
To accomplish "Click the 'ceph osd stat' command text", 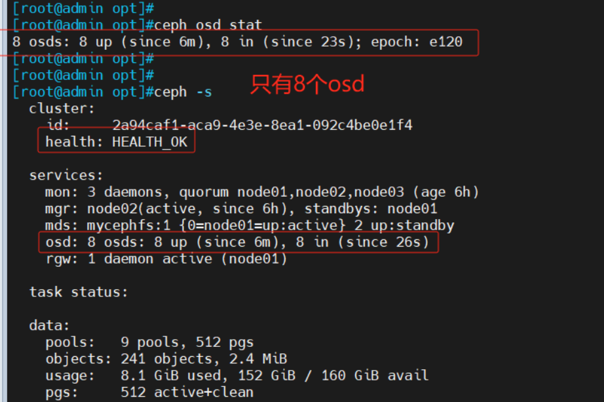I will pyautogui.click(x=208, y=26).
